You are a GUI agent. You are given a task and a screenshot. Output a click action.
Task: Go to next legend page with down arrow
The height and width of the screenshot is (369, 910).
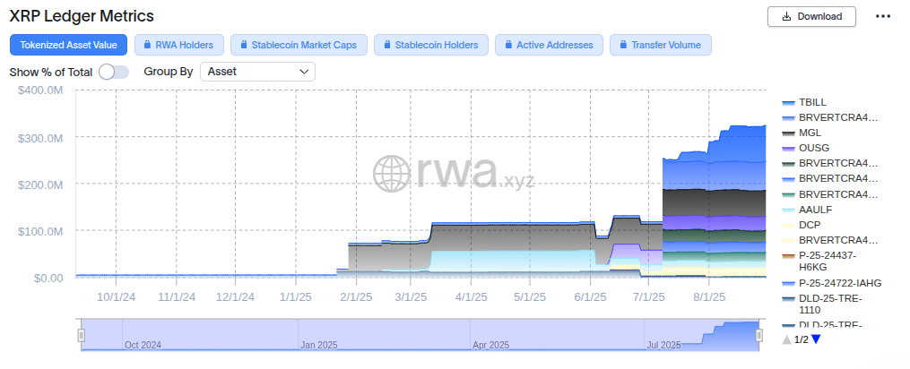tap(816, 339)
